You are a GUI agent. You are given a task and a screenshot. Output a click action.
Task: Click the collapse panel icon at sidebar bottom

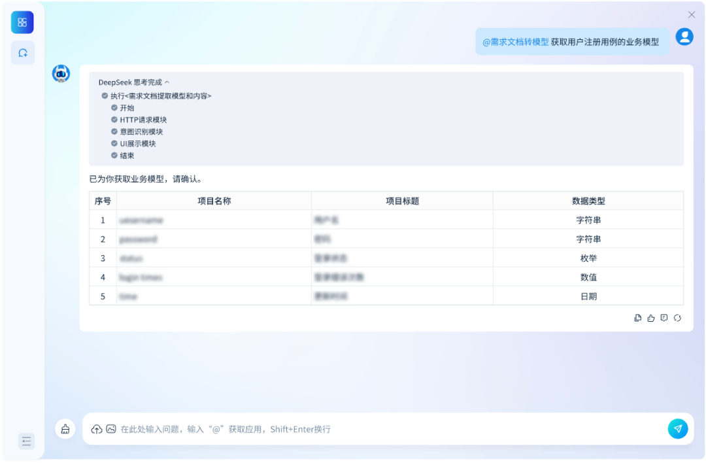(26, 441)
